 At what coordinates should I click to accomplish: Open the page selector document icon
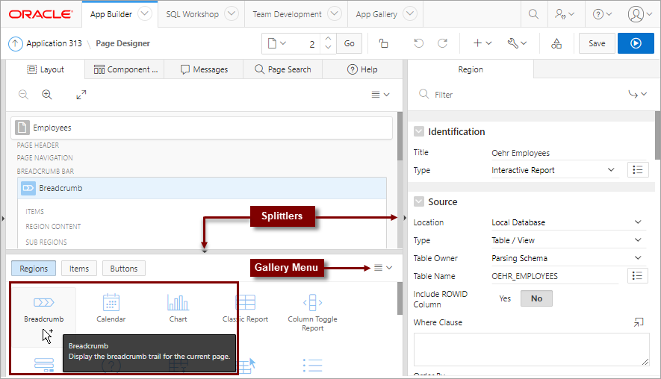point(277,43)
